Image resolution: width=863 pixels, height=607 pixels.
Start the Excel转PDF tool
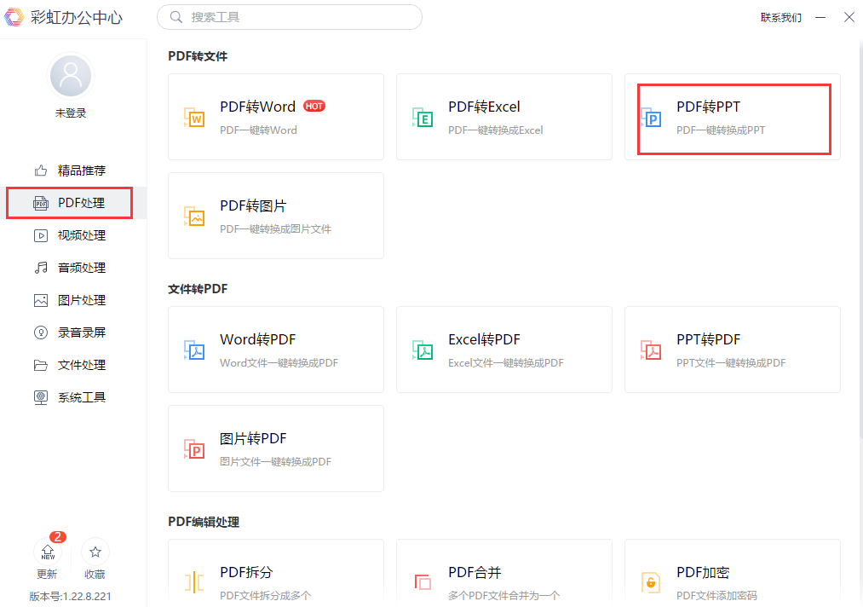(x=504, y=350)
